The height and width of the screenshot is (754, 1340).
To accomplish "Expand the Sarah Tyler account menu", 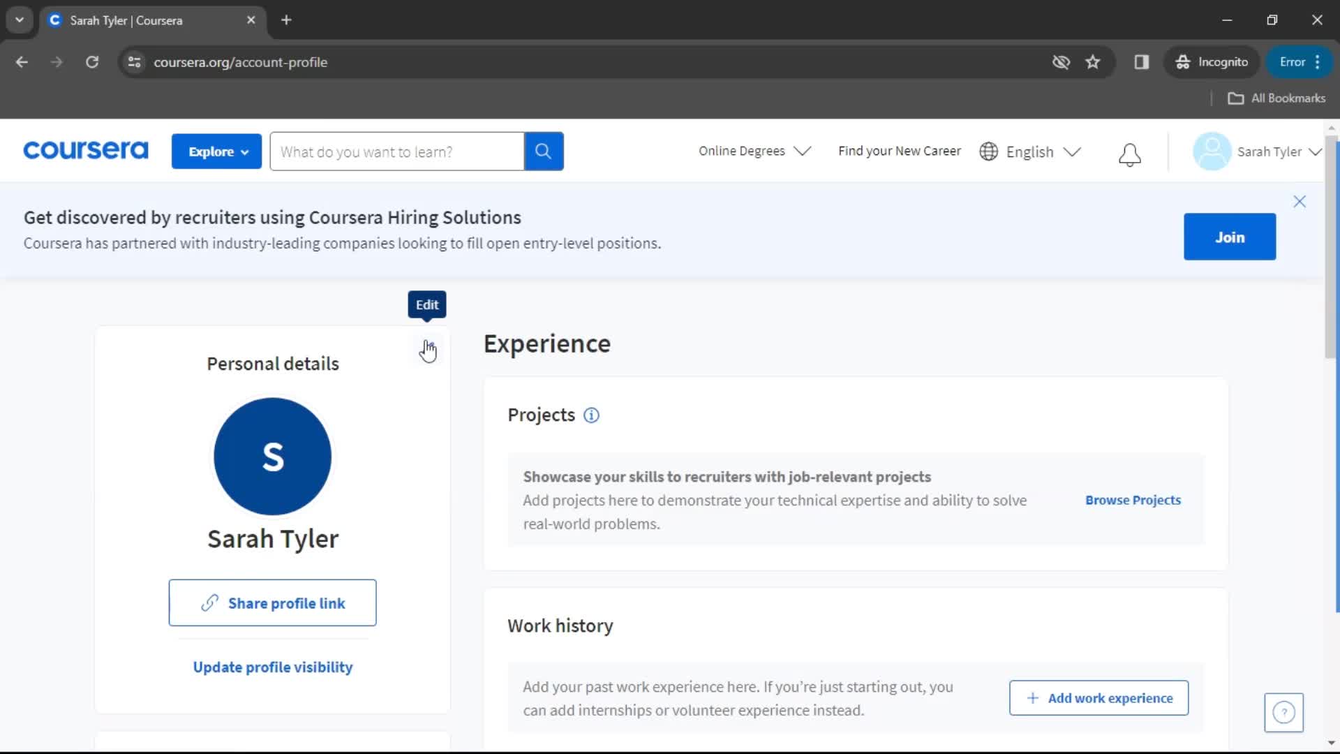I will click(1279, 151).
